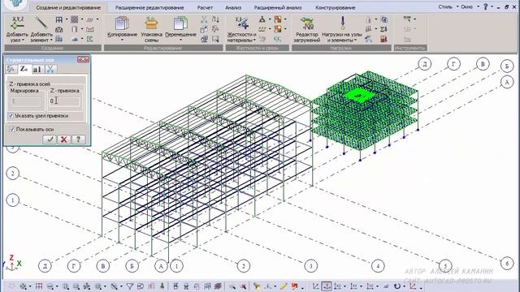The width and height of the screenshot is (520, 292).
Task: Click the application round logo button
Action: coord(16,3)
